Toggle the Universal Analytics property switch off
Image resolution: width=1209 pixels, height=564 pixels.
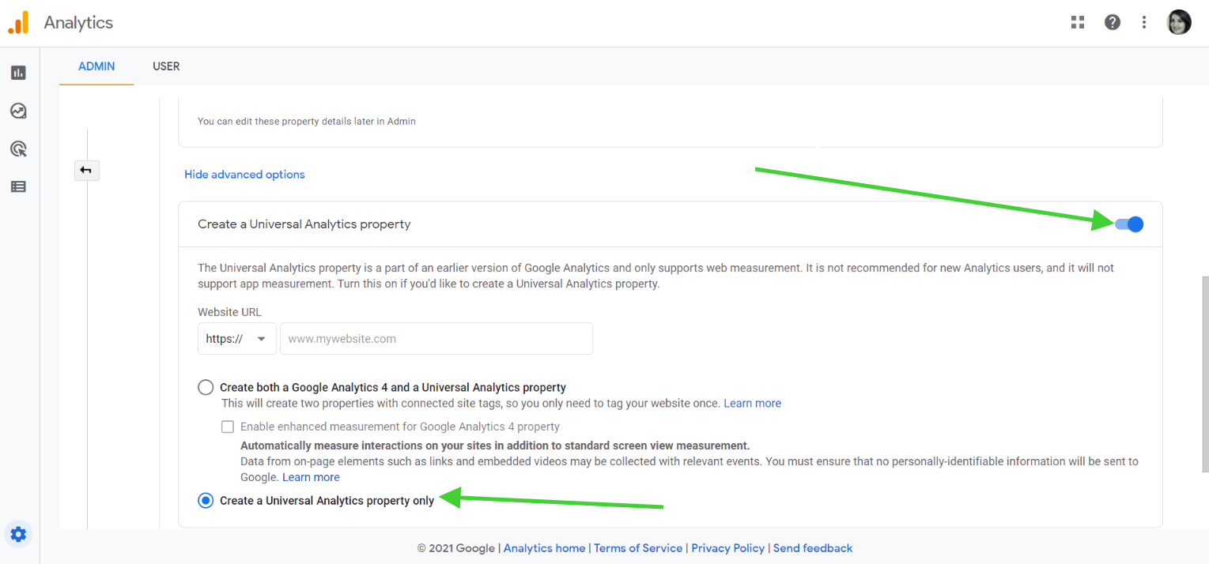pyautogui.click(x=1129, y=224)
